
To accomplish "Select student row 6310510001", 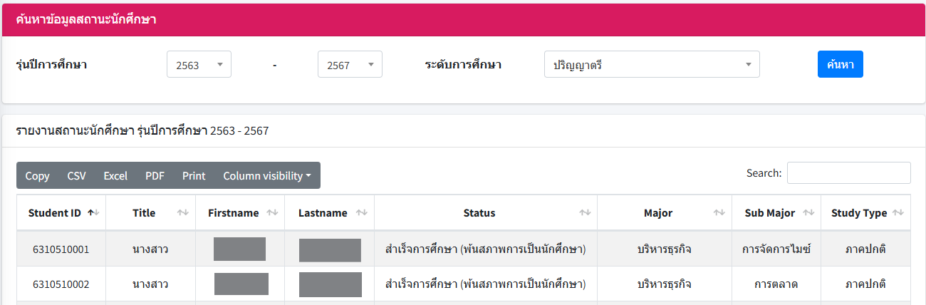I will [61, 249].
